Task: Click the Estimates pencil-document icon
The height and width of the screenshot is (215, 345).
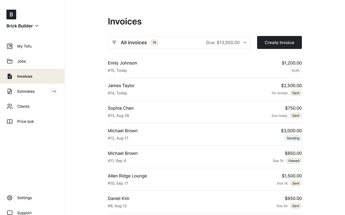Action: pyautogui.click(x=10, y=91)
